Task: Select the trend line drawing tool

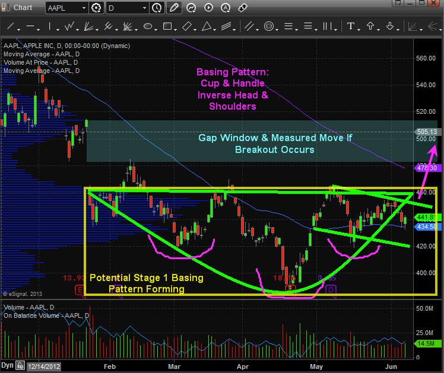Action: (x=11, y=26)
